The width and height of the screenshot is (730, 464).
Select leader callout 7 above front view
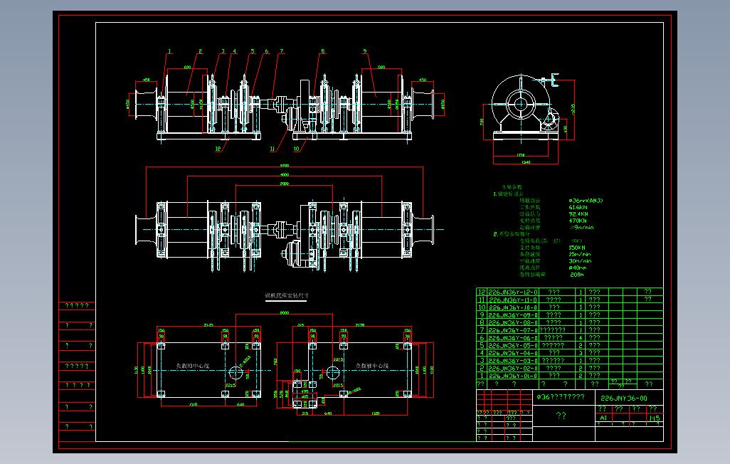click(282, 51)
